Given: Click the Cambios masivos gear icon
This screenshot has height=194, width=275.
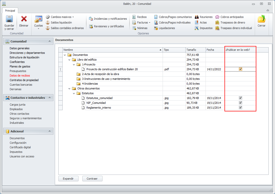Looking at the screenshot, I should click(x=48, y=17).
